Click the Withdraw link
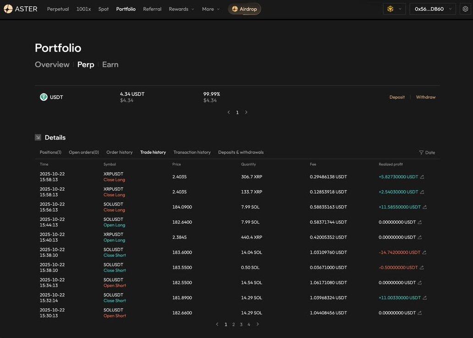The height and width of the screenshot is (338, 473). (425, 97)
